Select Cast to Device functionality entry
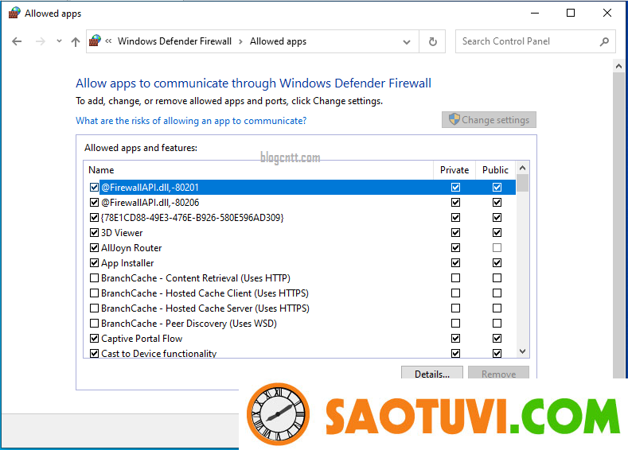 158,353
